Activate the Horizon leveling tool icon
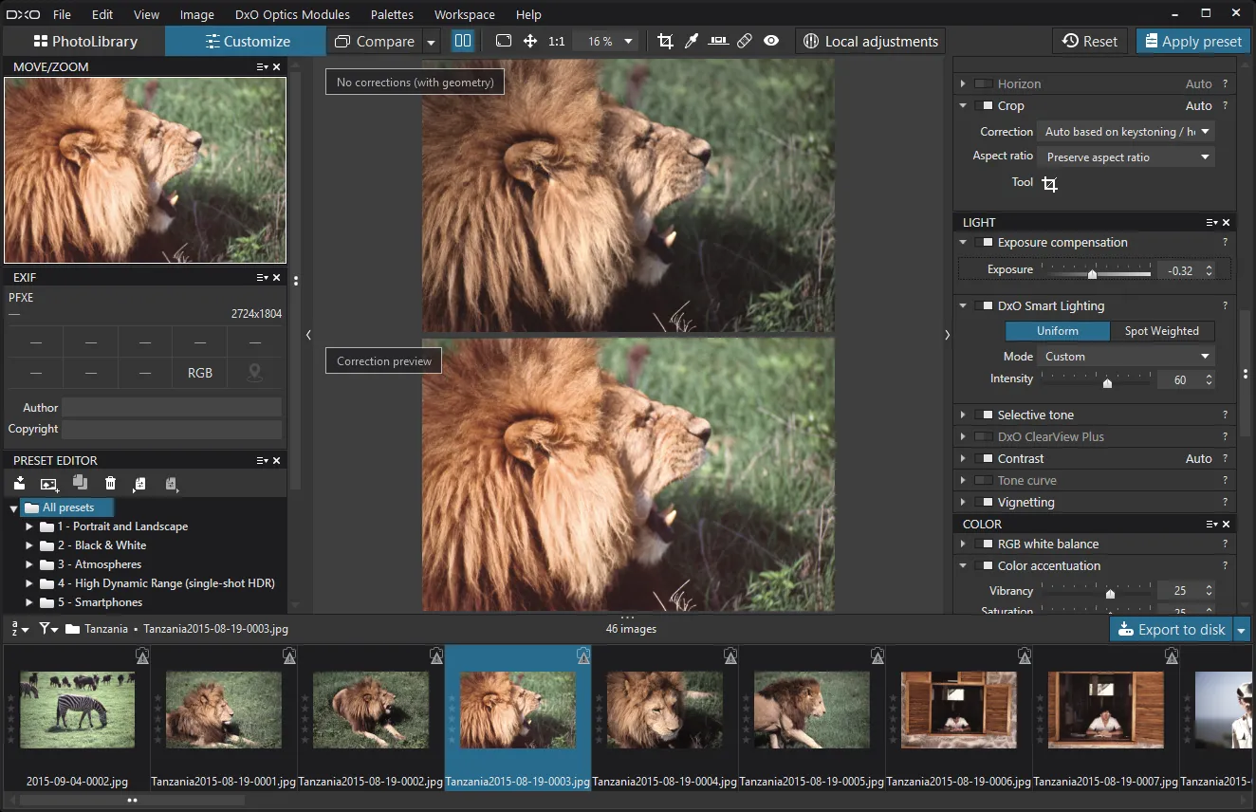 (718, 42)
